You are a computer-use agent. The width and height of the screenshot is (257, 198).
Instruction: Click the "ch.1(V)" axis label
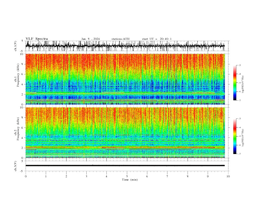(16, 46)
